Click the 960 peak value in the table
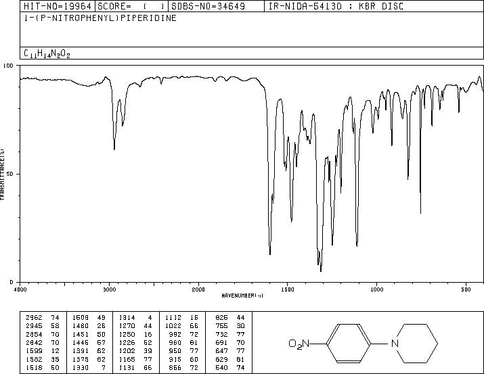 pos(175,342)
